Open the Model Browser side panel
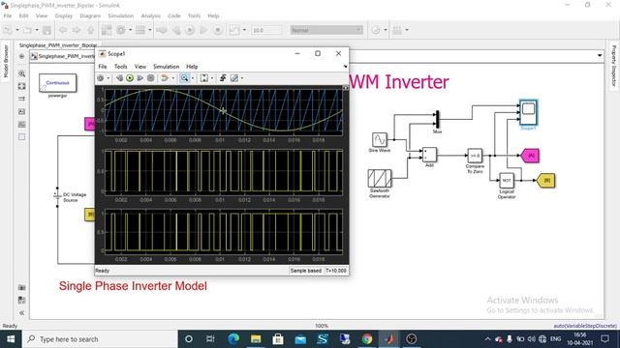 point(6,61)
